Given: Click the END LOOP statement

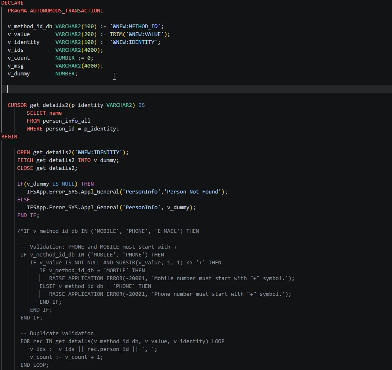Looking at the screenshot, I should click(x=34, y=365).
